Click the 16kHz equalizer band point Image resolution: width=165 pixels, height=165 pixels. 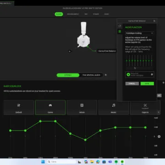pos(145,127)
